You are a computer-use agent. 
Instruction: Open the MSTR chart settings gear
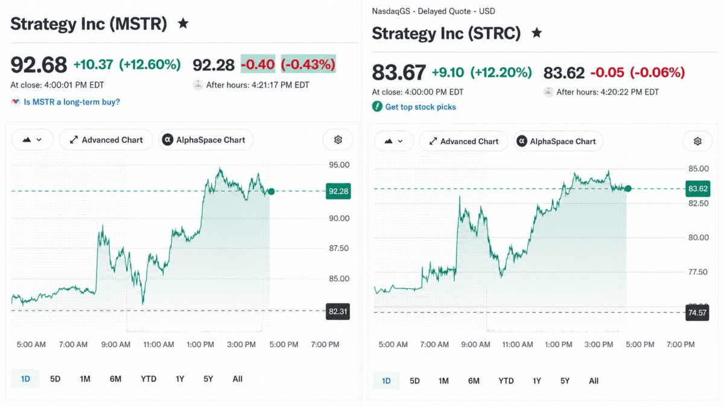pos(338,140)
